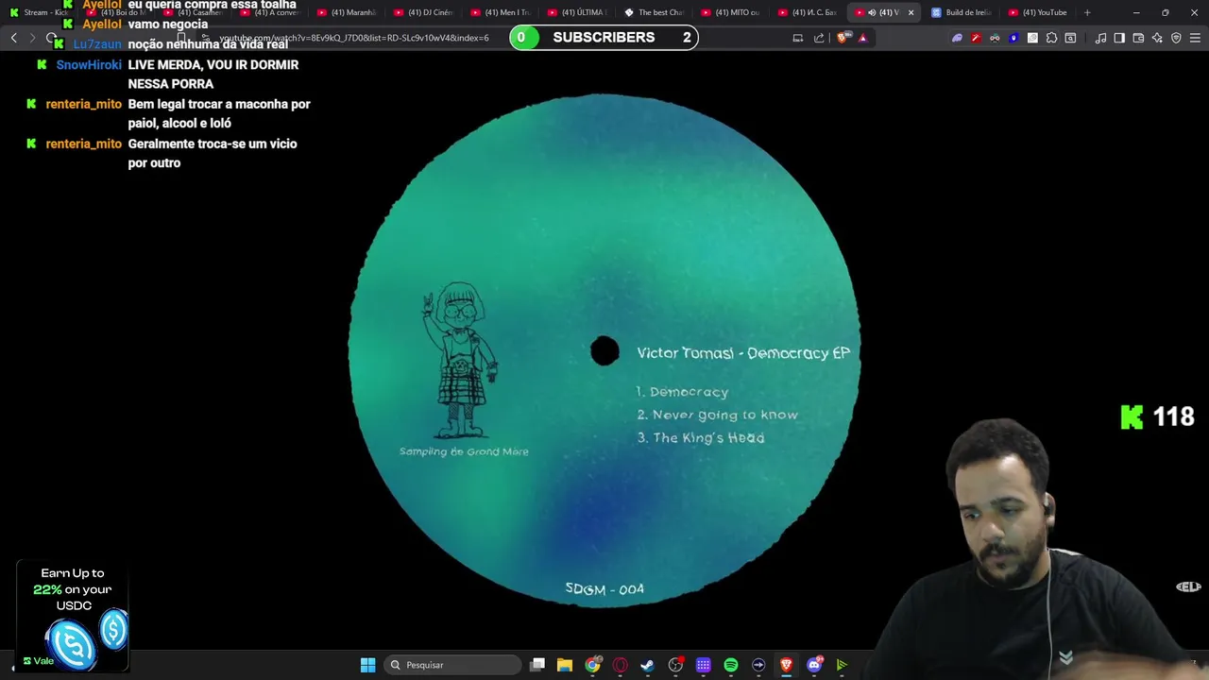1209x680 pixels.
Task: Click the glasses-face extension icon
Action: tap(995, 38)
